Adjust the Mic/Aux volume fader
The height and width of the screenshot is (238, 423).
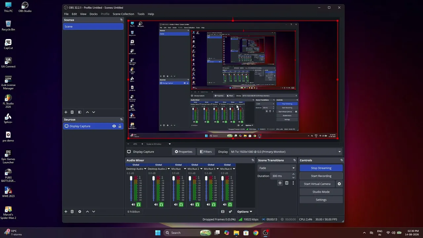pos(173,179)
